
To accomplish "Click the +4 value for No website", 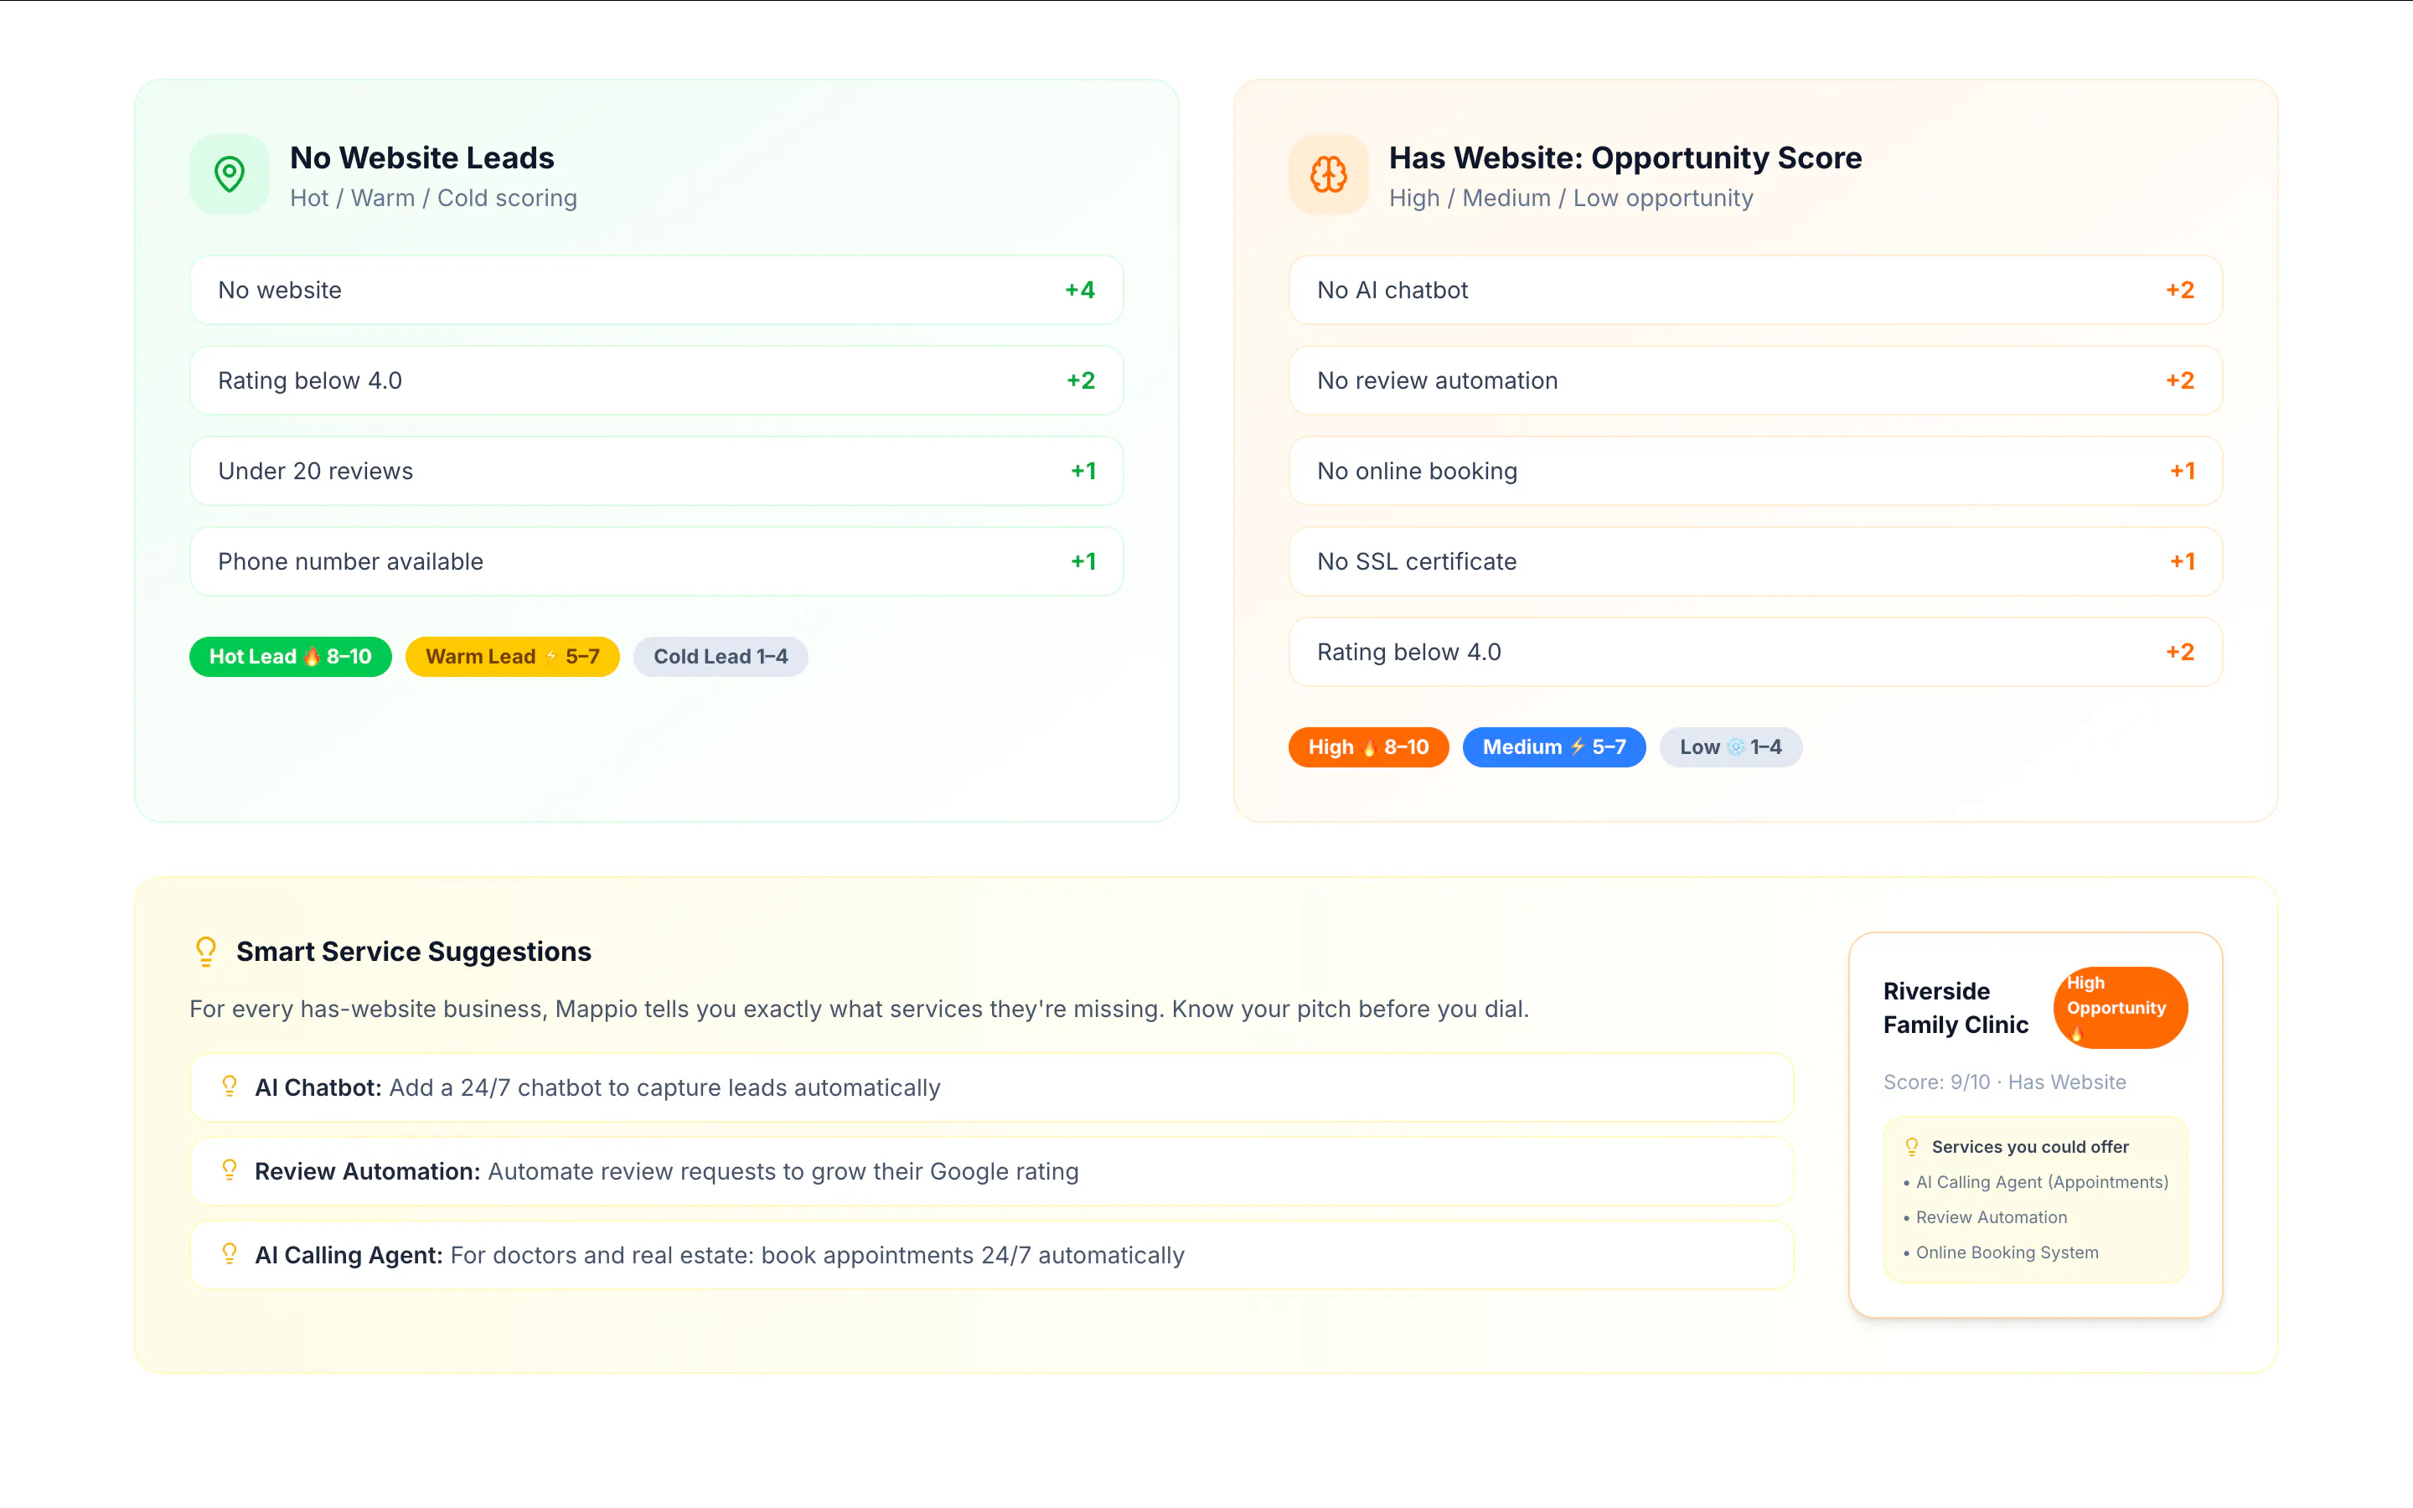I will 1080,290.
